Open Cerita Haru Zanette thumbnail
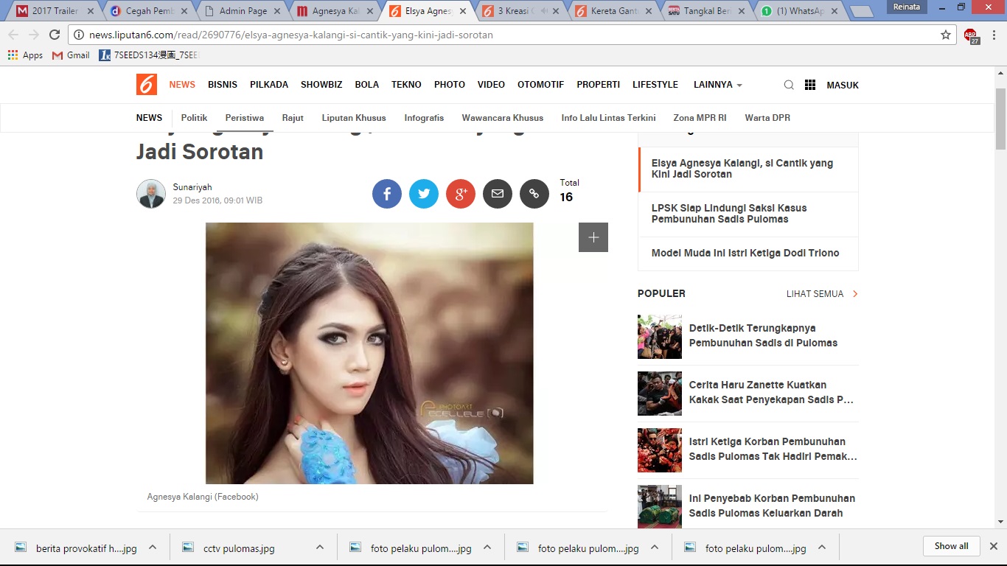The image size is (1007, 566). (x=660, y=394)
